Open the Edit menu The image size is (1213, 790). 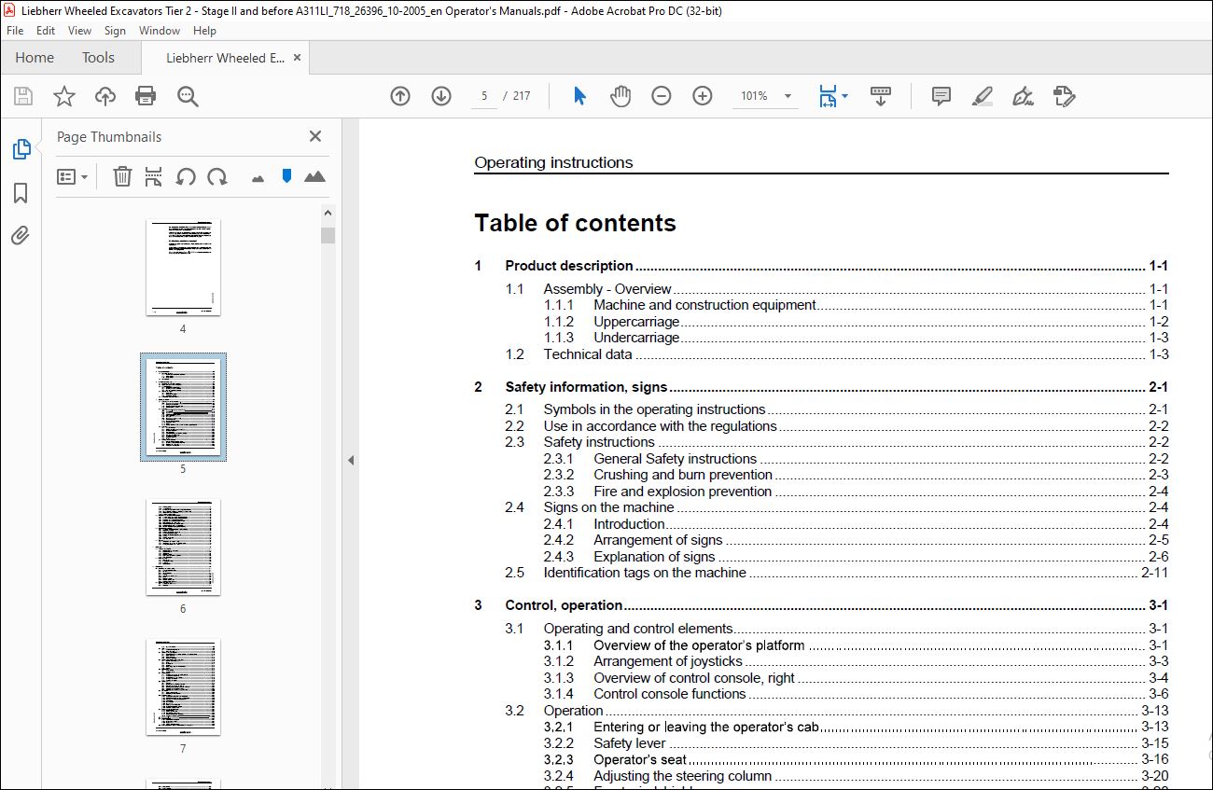pos(46,31)
